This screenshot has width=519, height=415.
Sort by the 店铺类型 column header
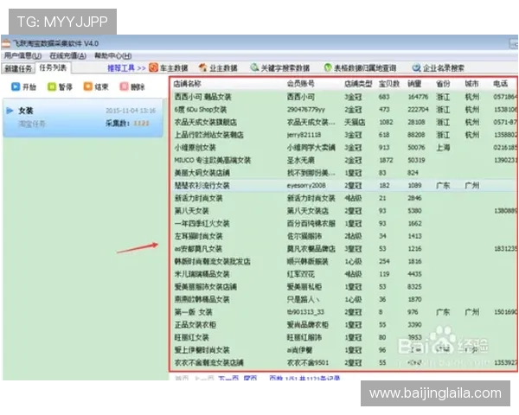(x=358, y=84)
